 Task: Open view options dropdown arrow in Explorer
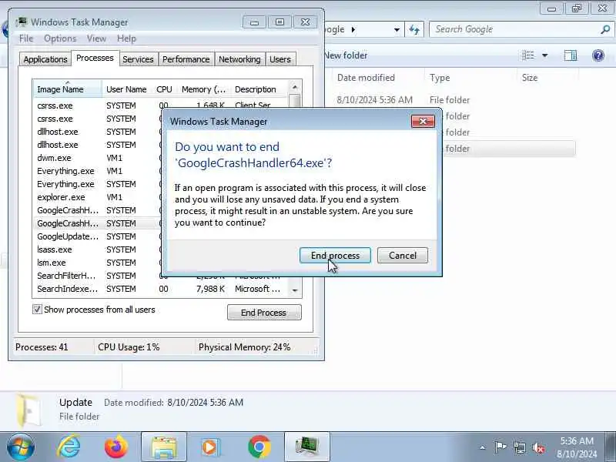click(545, 55)
